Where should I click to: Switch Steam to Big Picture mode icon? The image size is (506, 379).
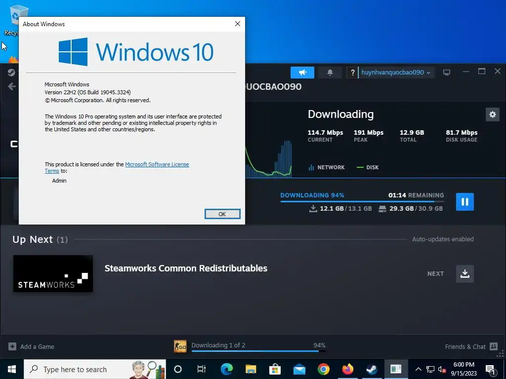(x=447, y=73)
